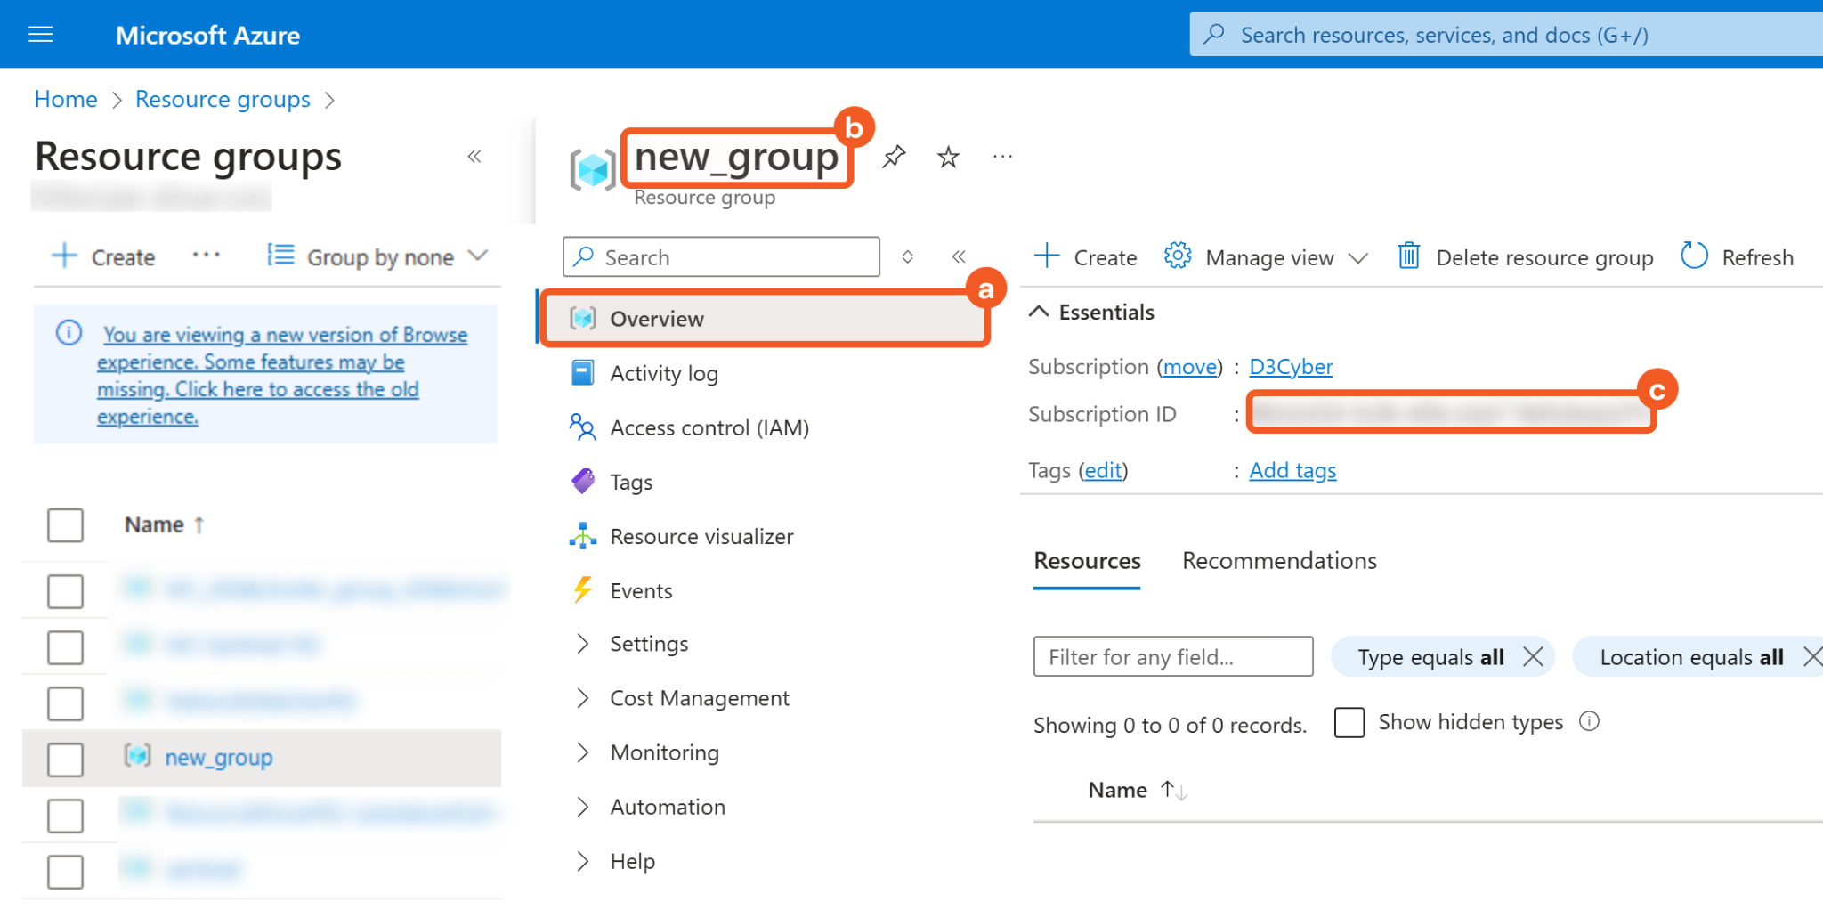
Task: Open Resource visualizer
Action: pos(701,536)
